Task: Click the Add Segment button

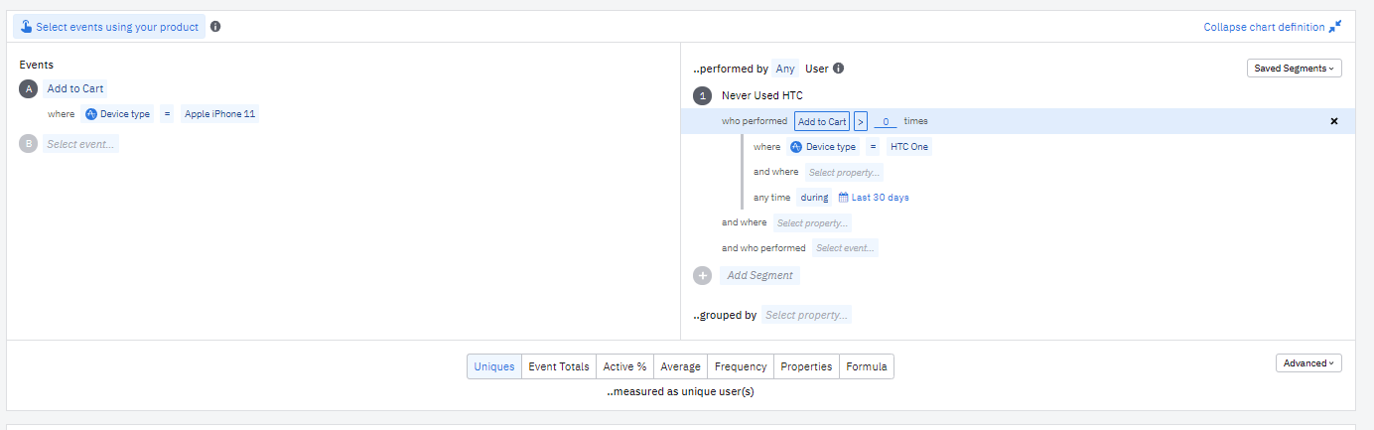Action: pyautogui.click(x=759, y=275)
